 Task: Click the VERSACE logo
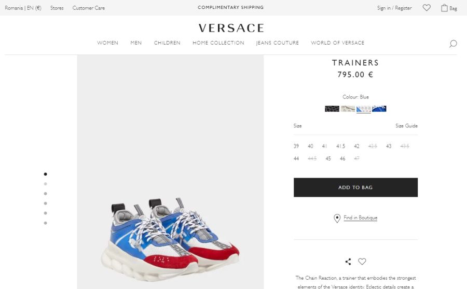[231, 28]
